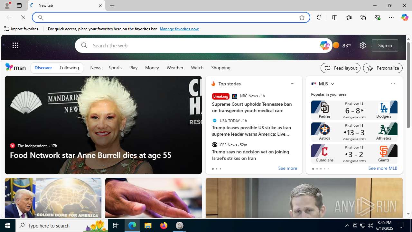Stop page loading button

tap(23, 17)
